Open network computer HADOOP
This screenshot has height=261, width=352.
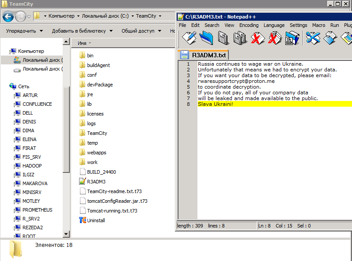(28, 166)
